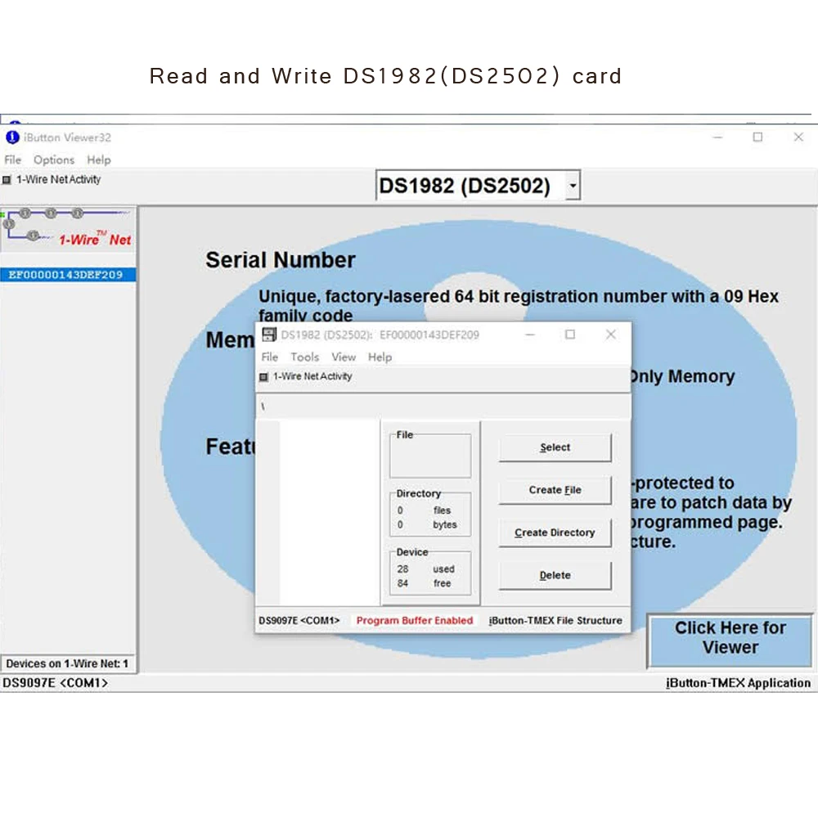Screen dimensions: 818x818
Task: Click the root path field showing backslash
Action: (x=443, y=407)
